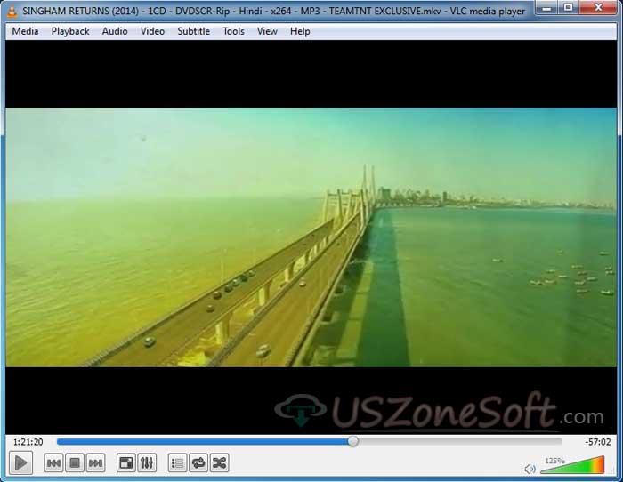The width and height of the screenshot is (623, 482).
Task: Click the Play button
Action: tap(20, 462)
